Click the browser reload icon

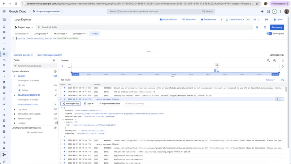[16, 4]
